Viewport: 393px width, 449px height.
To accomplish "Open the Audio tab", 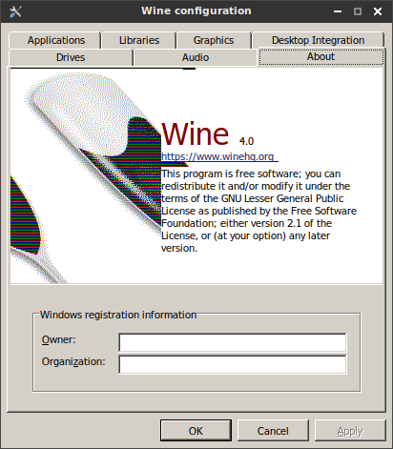I will pyautogui.click(x=196, y=57).
